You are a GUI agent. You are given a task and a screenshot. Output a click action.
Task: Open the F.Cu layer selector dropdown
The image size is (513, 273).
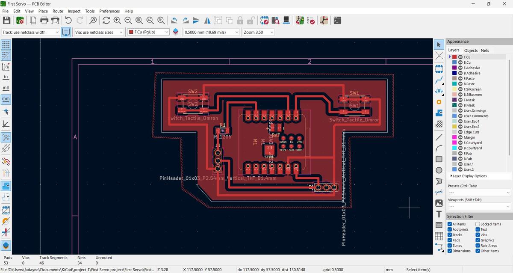[x=148, y=32]
